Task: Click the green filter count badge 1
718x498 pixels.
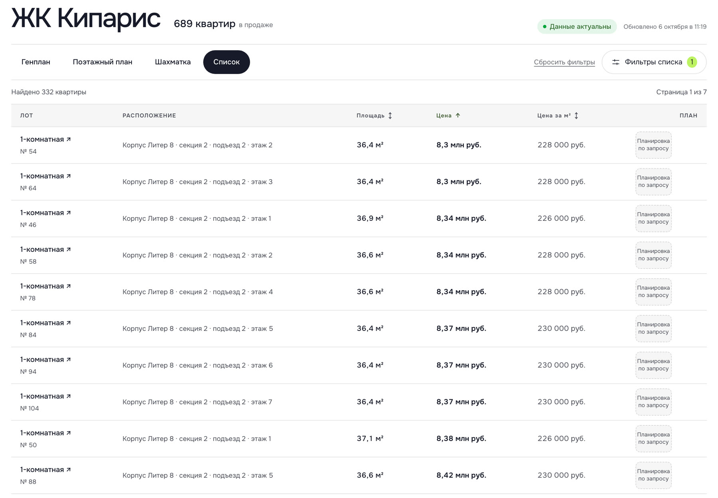Action: [x=692, y=62]
